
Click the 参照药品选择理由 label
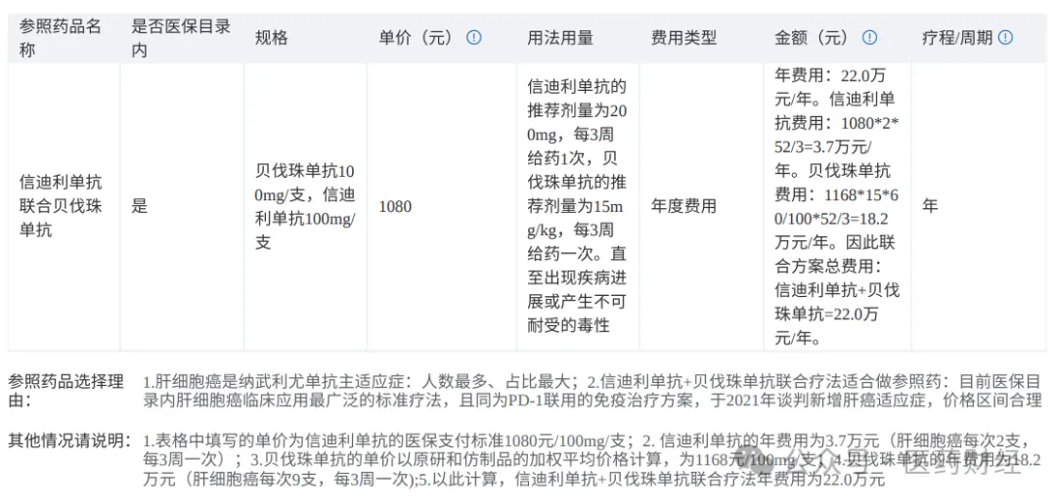click(66, 390)
